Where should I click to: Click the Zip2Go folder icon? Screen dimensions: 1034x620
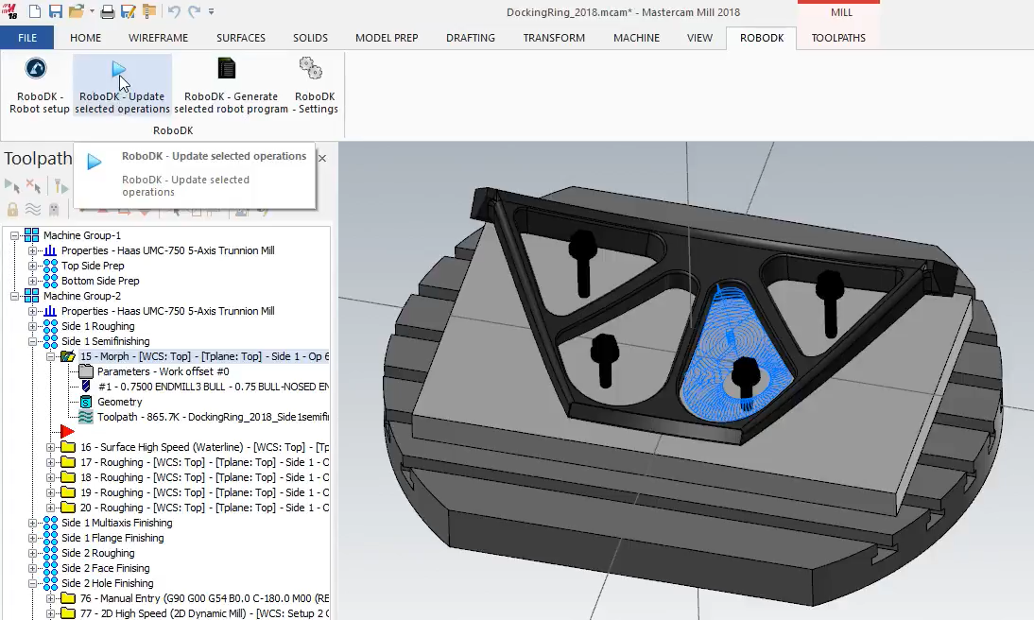(149, 11)
